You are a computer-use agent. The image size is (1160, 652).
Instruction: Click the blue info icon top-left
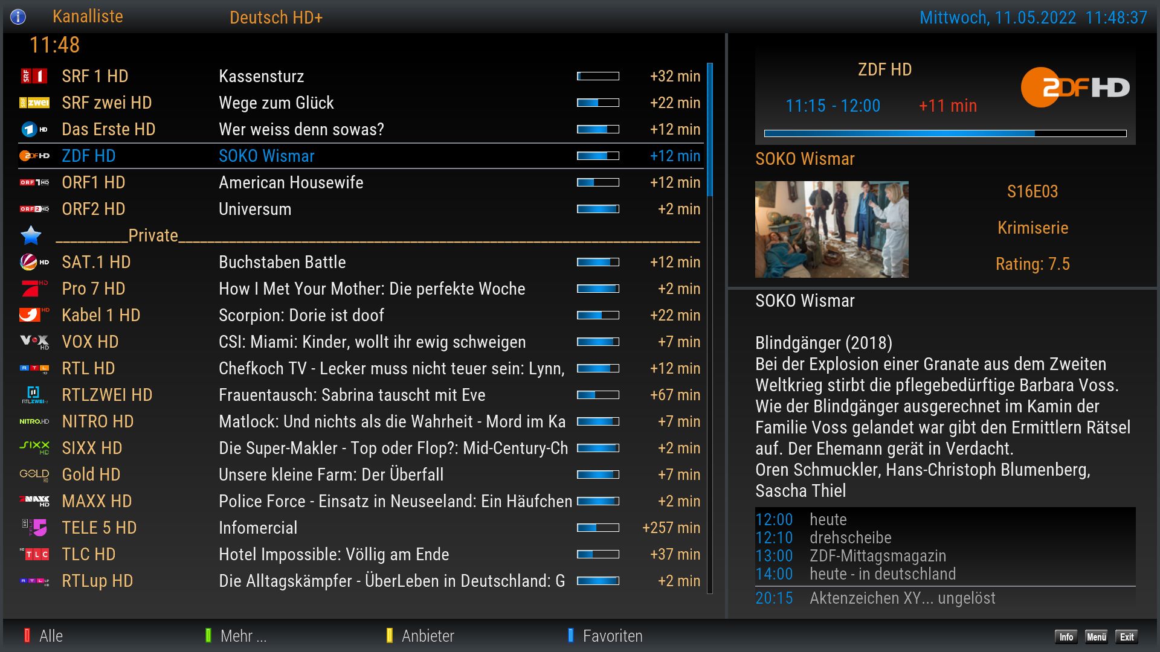[18, 17]
